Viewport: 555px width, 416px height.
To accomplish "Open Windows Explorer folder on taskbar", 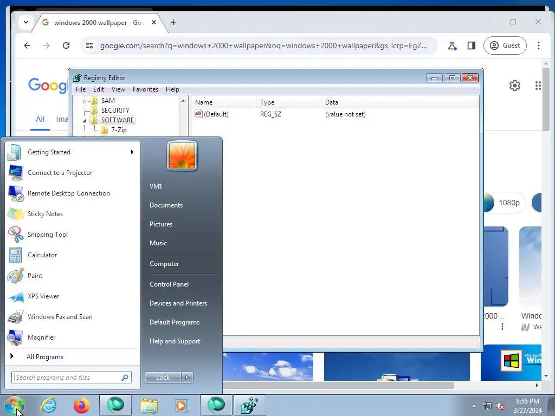I will coord(149,405).
